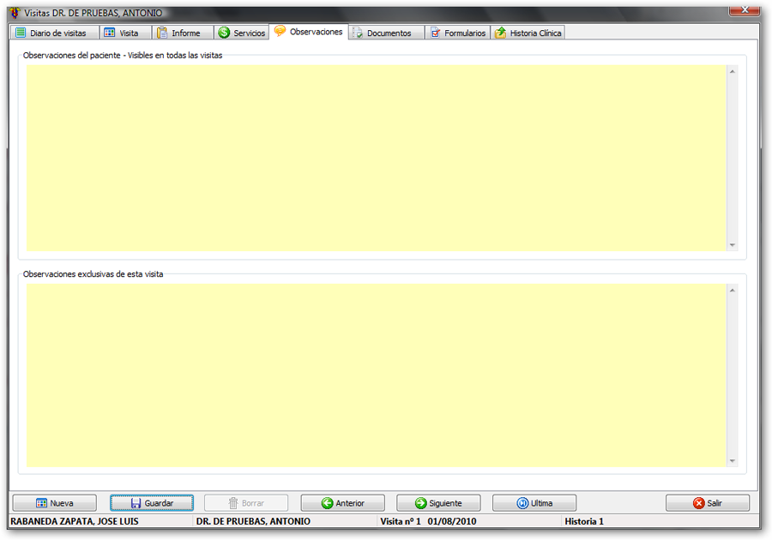Click the Documentos tab icon

(358, 33)
